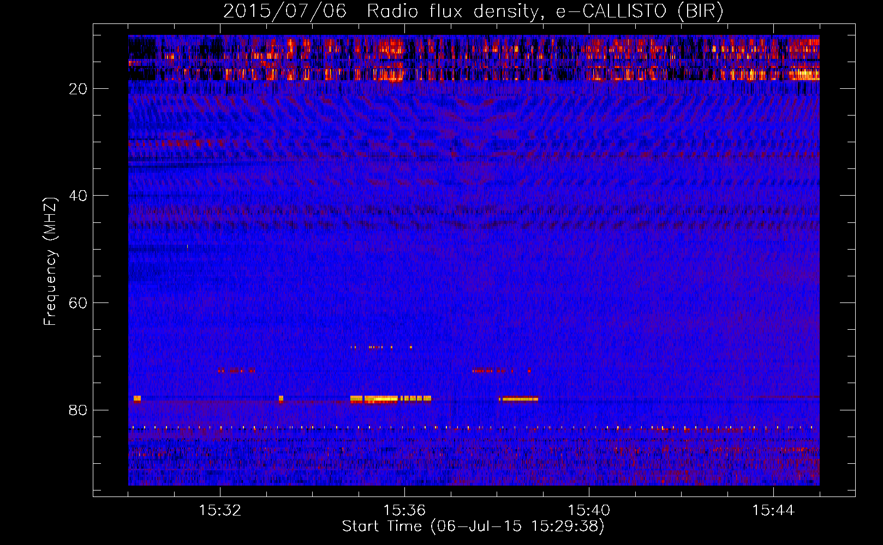Viewport: 883px width, 545px height.
Task: Click the '40' frequency tick label
Action: pos(79,196)
